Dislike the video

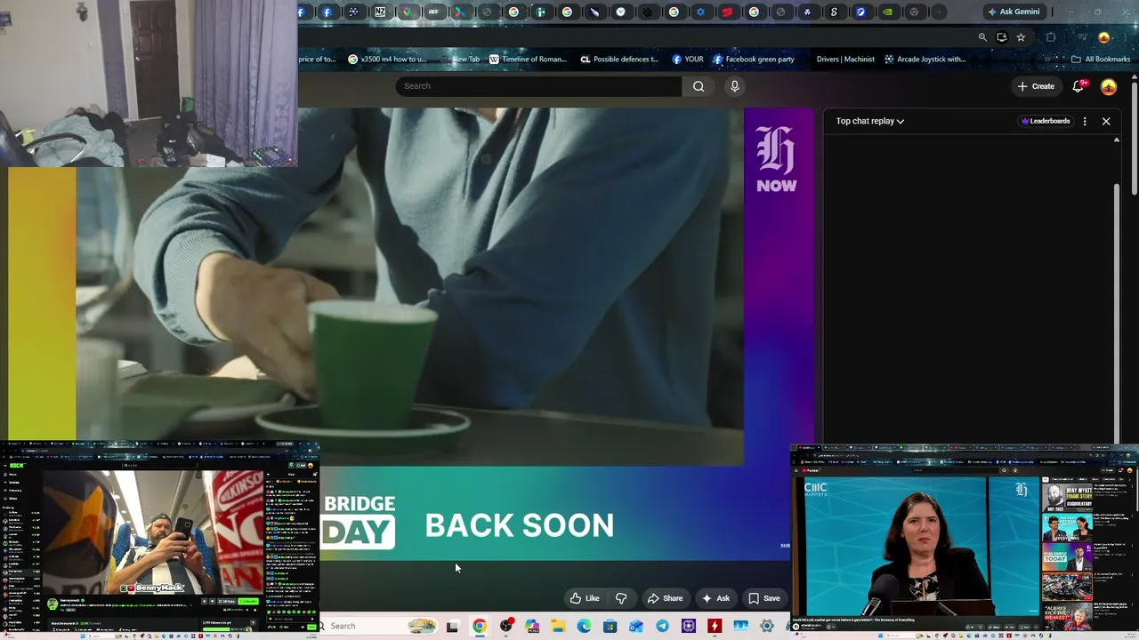tap(621, 598)
